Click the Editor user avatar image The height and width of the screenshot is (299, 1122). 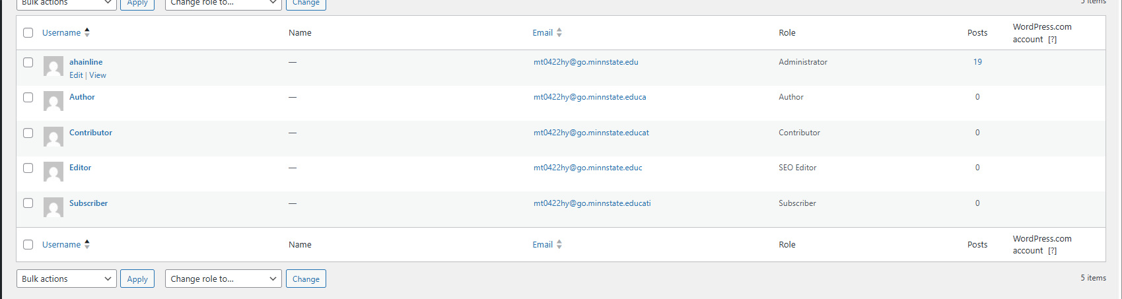click(x=53, y=172)
